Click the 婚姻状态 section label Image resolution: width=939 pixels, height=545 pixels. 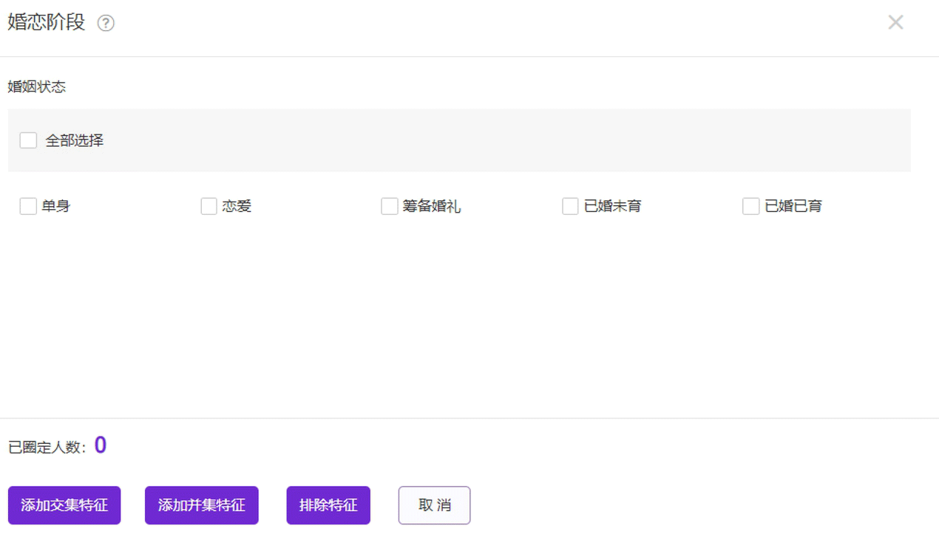[37, 87]
